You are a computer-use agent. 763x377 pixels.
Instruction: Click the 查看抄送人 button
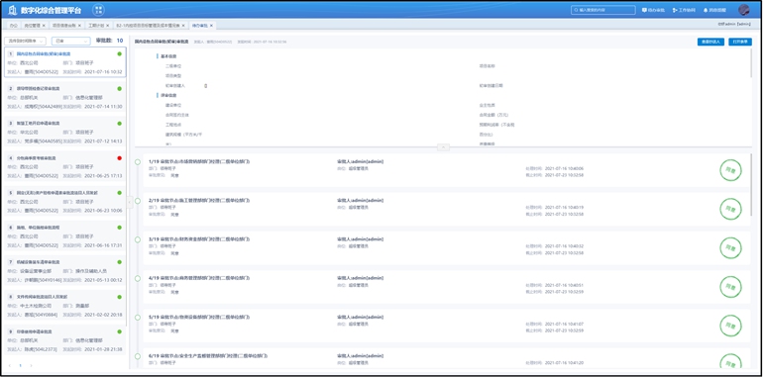(x=710, y=42)
